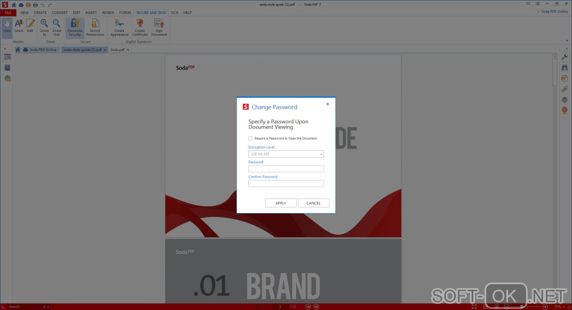Open the FORMS ribbon tab
Image resolution: width=572 pixels, height=310 pixels.
pyautogui.click(x=125, y=13)
